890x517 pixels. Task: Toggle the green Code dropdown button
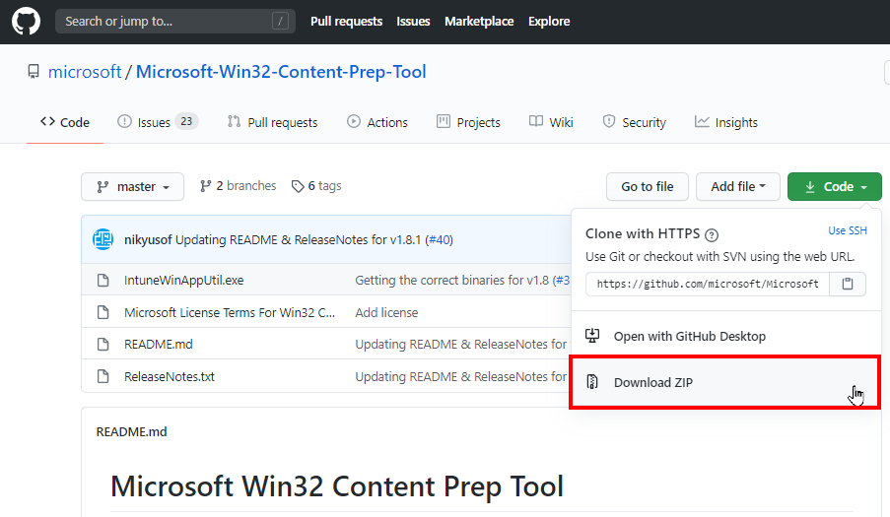835,186
